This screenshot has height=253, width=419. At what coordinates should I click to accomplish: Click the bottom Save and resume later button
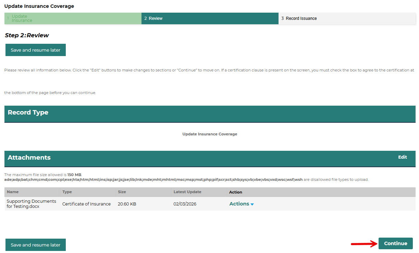coord(36,245)
